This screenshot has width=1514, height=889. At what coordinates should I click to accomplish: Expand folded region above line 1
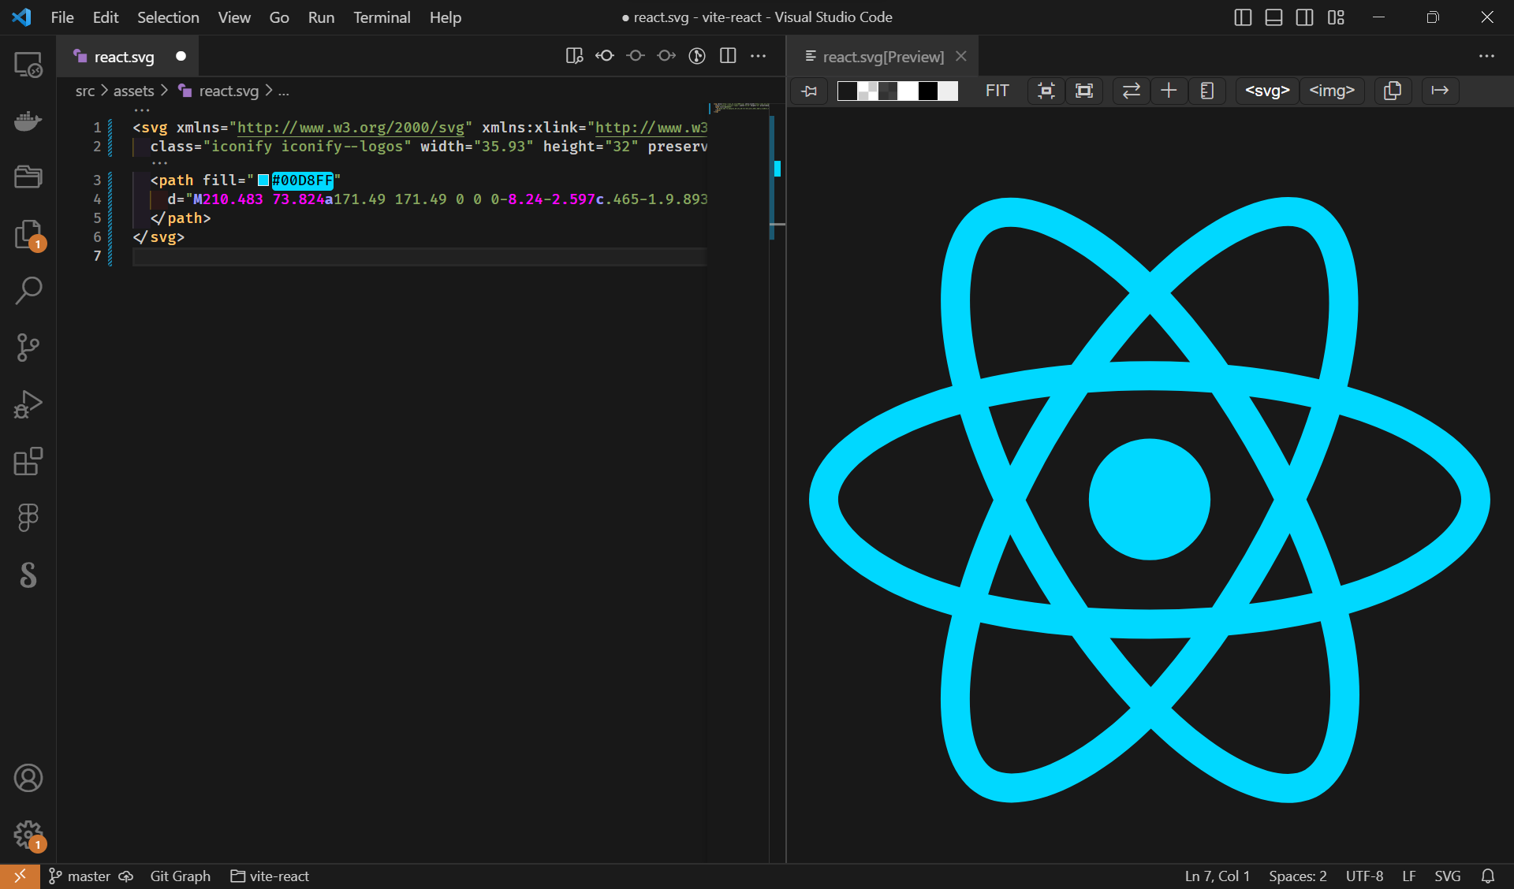[x=142, y=110]
